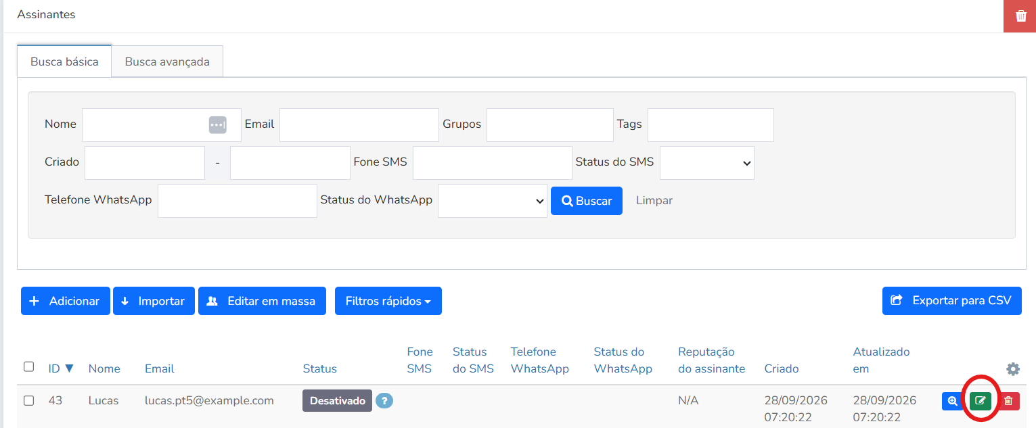This screenshot has height=428, width=1036.
Task: Click the name Lucas in the table
Action: [x=104, y=400]
